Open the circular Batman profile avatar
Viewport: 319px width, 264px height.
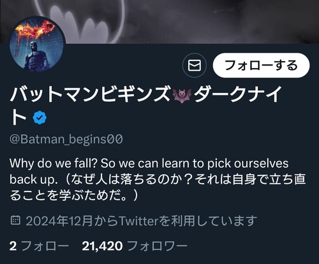(37, 44)
